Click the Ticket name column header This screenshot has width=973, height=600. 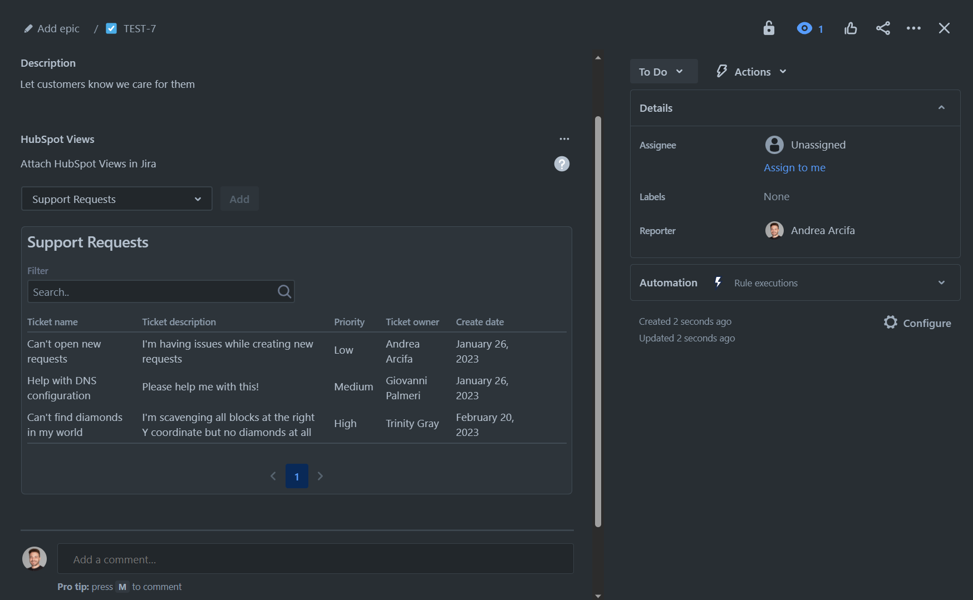(x=52, y=321)
